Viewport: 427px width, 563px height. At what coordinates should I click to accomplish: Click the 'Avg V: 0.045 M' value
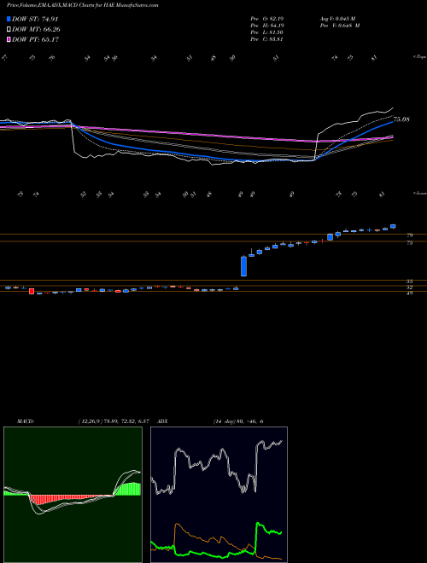click(x=337, y=19)
